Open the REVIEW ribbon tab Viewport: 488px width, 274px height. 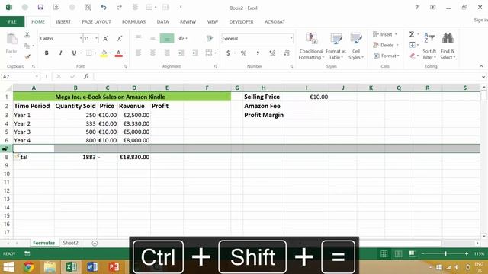[188, 21]
